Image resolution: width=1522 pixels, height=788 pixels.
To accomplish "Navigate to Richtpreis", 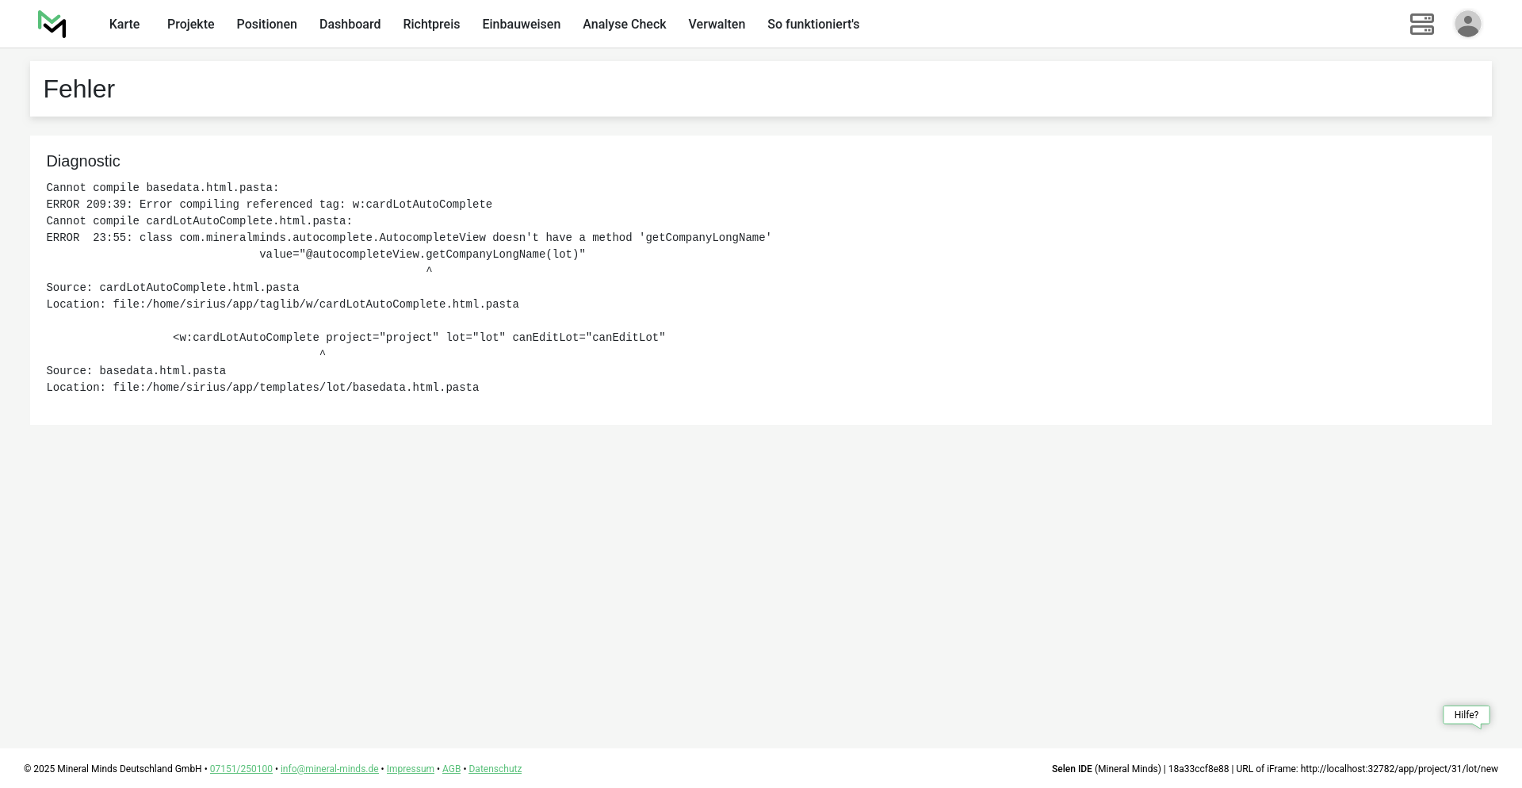I will [x=431, y=25].
